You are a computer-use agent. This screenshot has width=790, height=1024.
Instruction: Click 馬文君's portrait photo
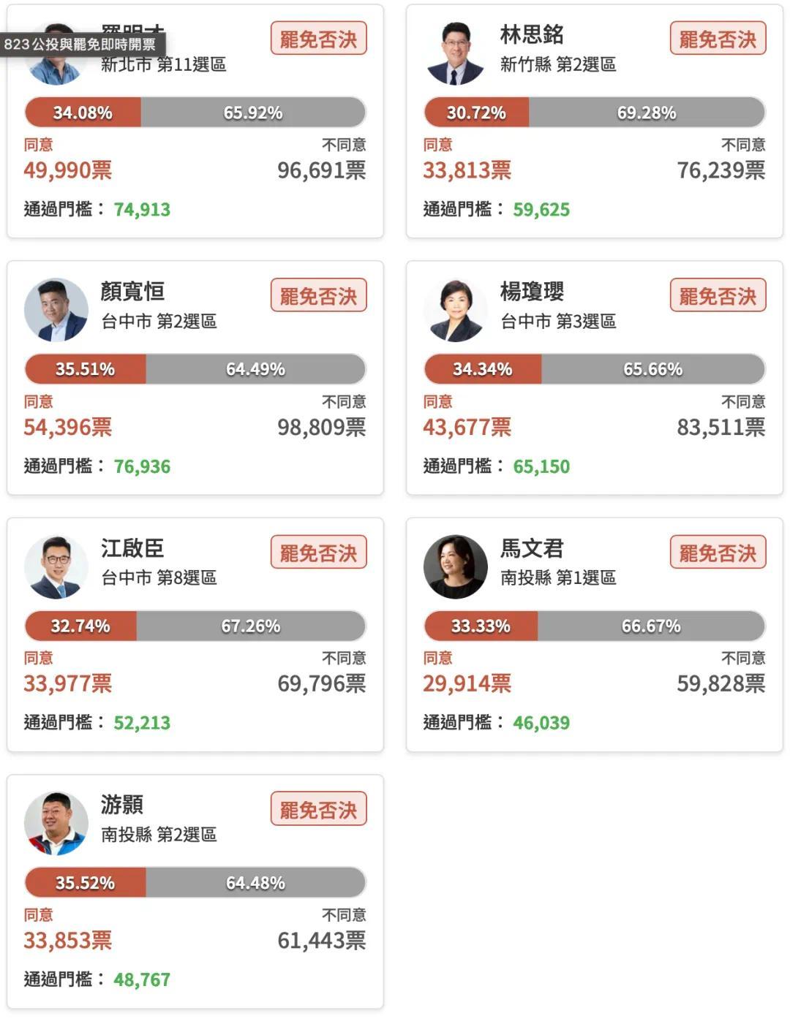455,566
